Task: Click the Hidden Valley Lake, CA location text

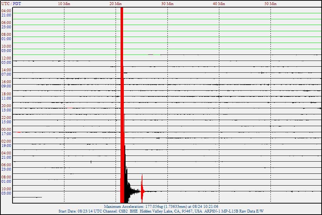Action: point(160,211)
